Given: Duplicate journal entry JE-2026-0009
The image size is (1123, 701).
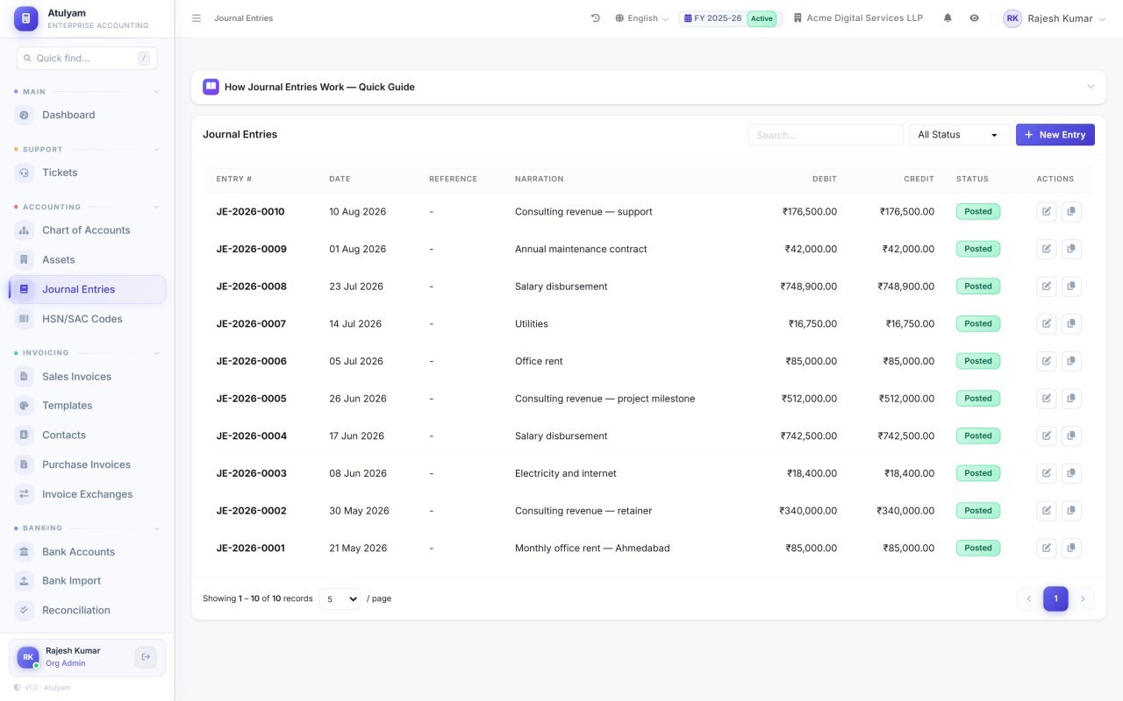Looking at the screenshot, I should point(1071,249).
